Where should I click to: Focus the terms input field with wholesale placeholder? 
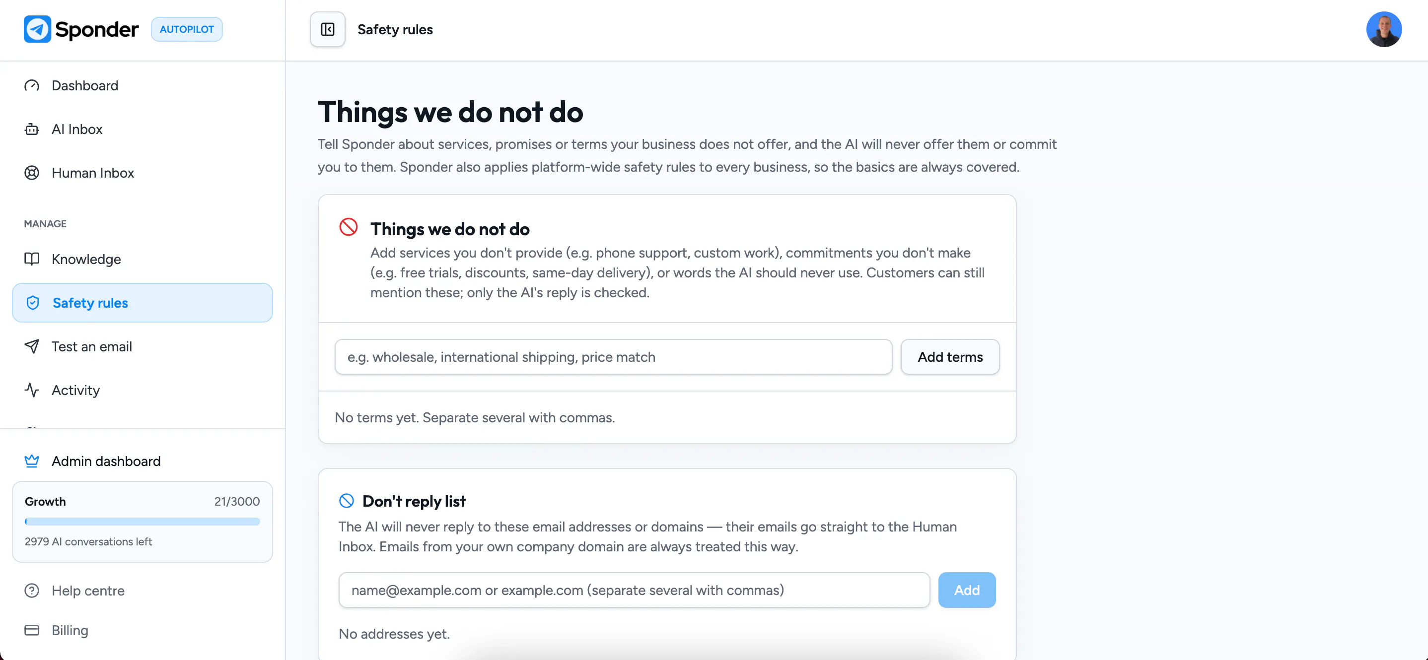pyautogui.click(x=613, y=357)
